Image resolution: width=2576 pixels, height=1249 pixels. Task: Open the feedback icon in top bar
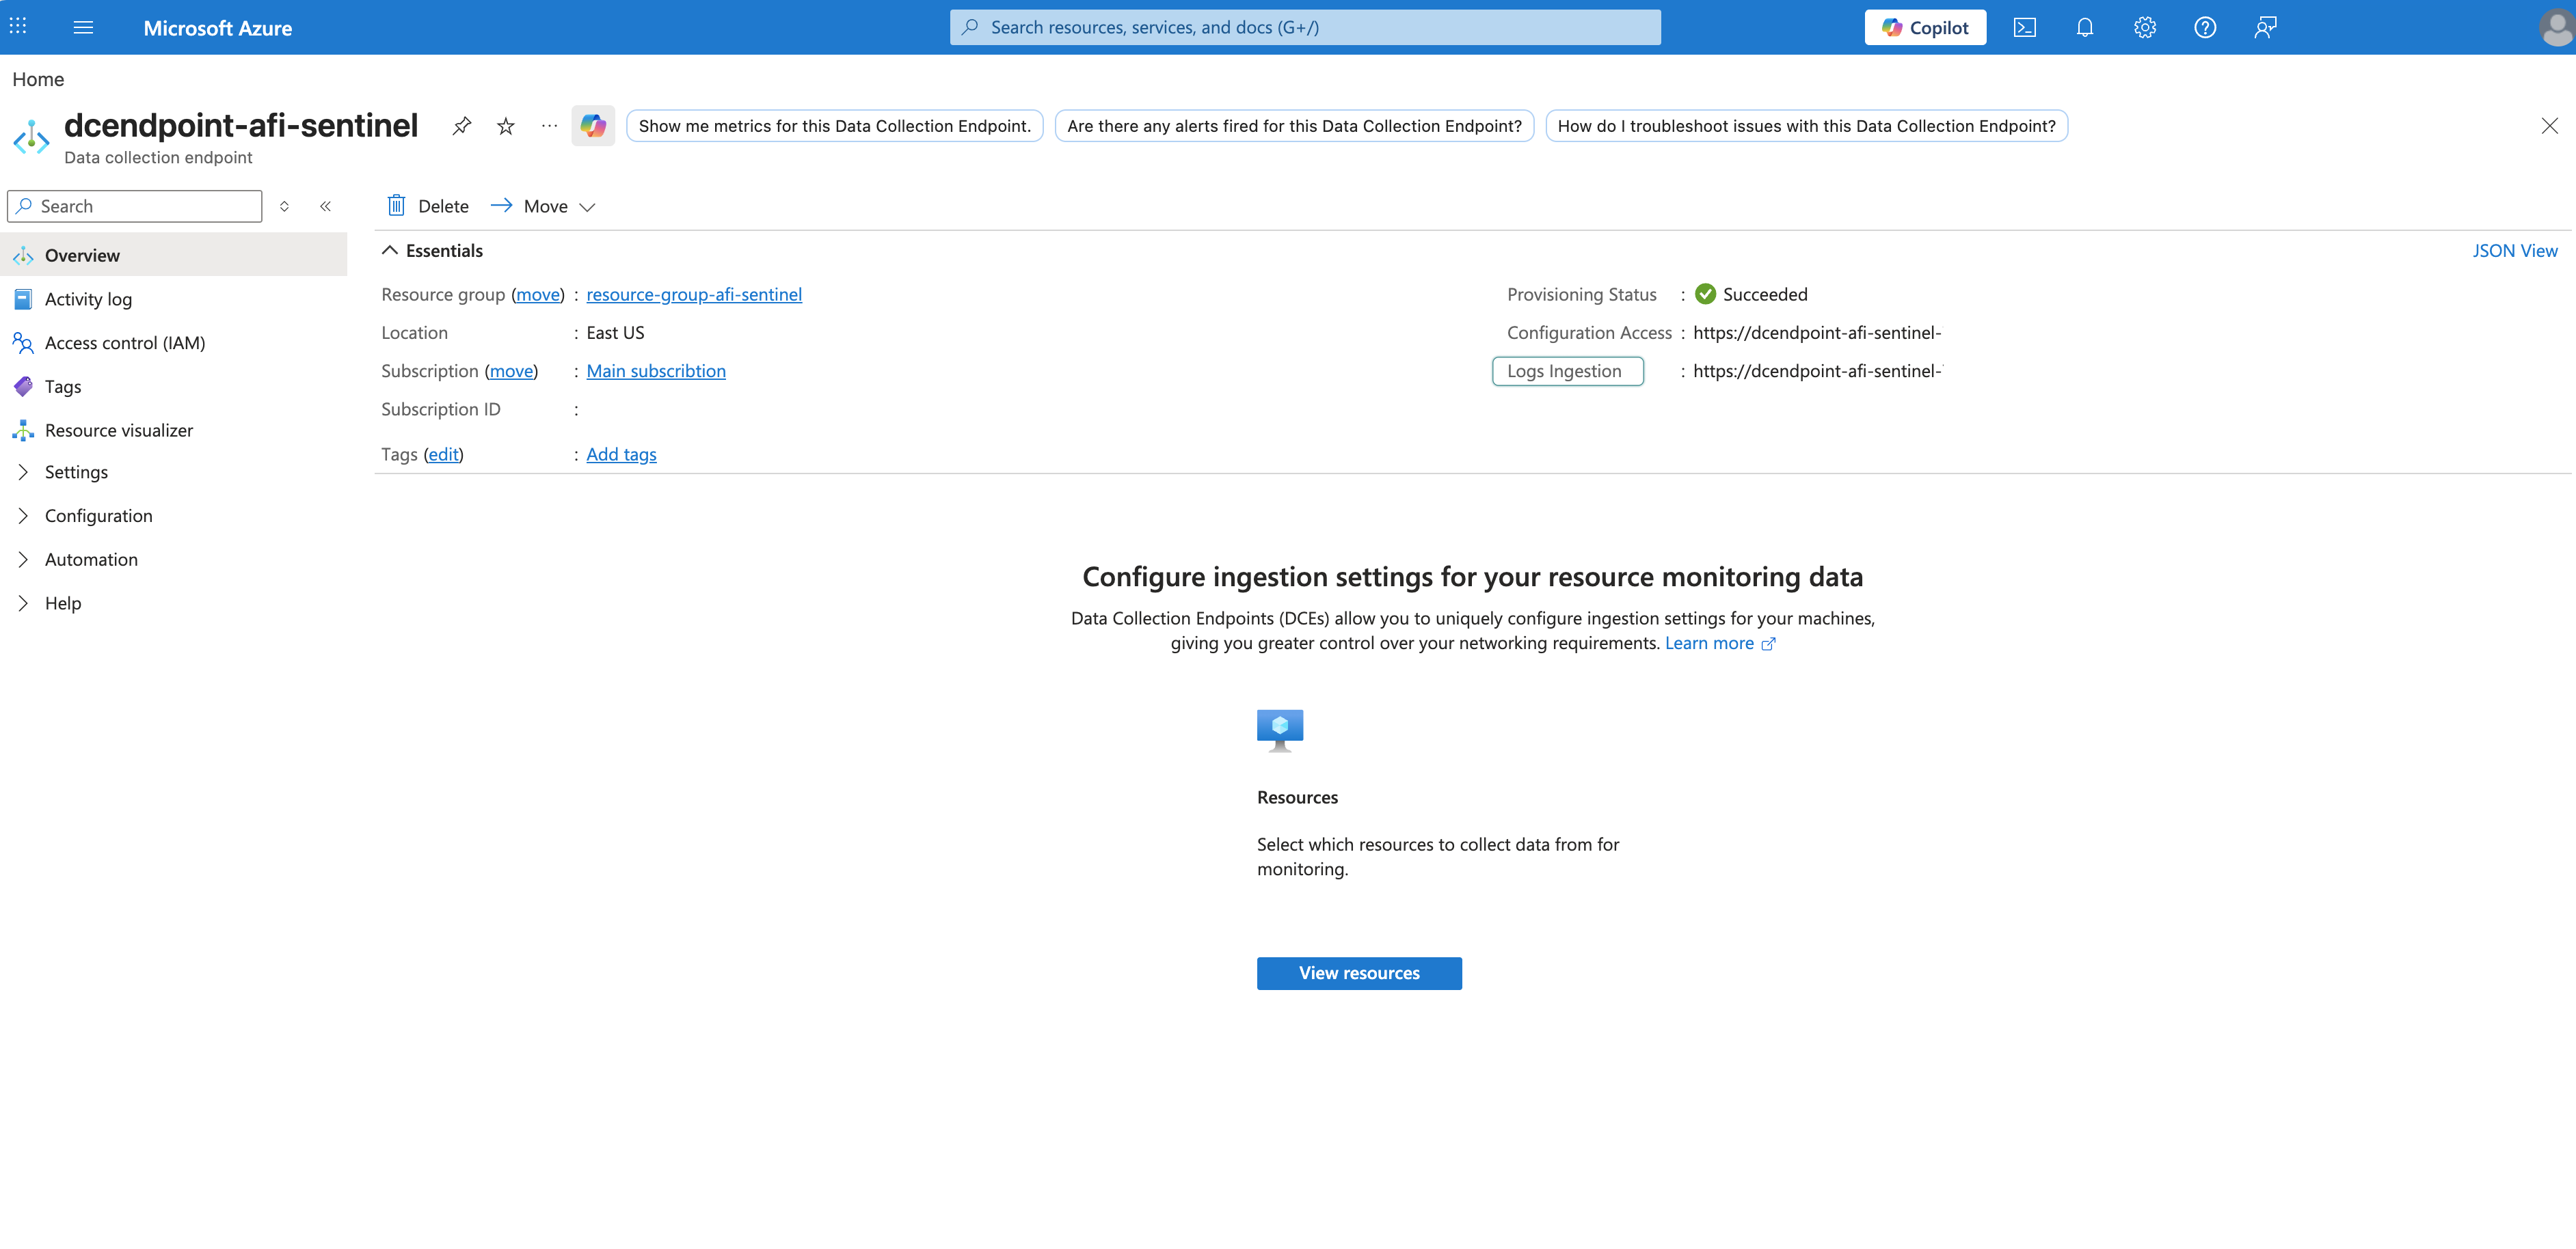point(2265,27)
